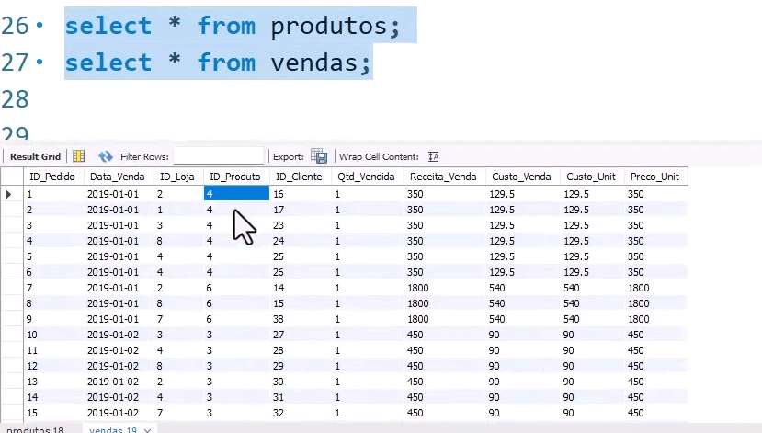Select ID_Cliente cell with value 38

300,319
